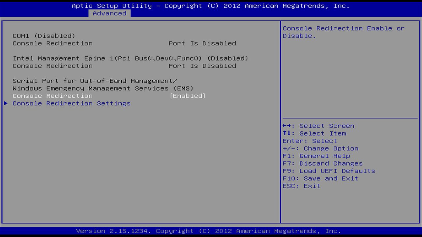The image size is (422, 237).
Task: Switch to the Advanced tab
Action: (109, 13)
